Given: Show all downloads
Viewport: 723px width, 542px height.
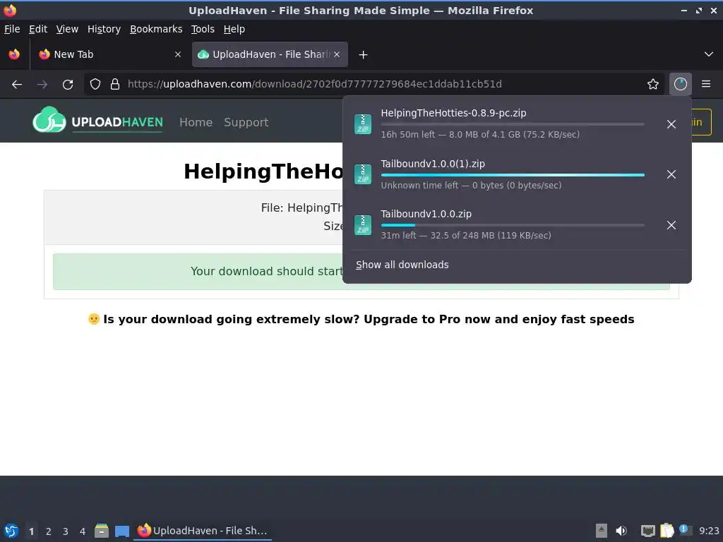Looking at the screenshot, I should point(402,265).
